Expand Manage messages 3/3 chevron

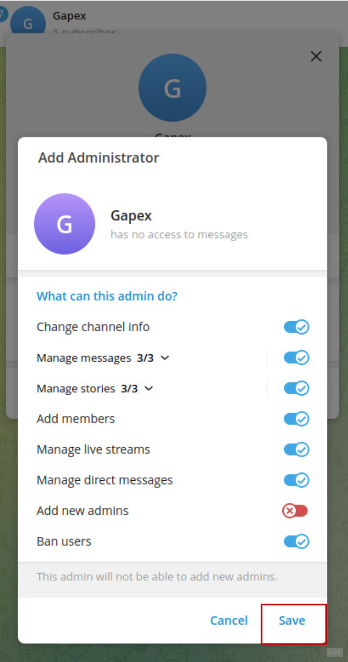point(165,358)
